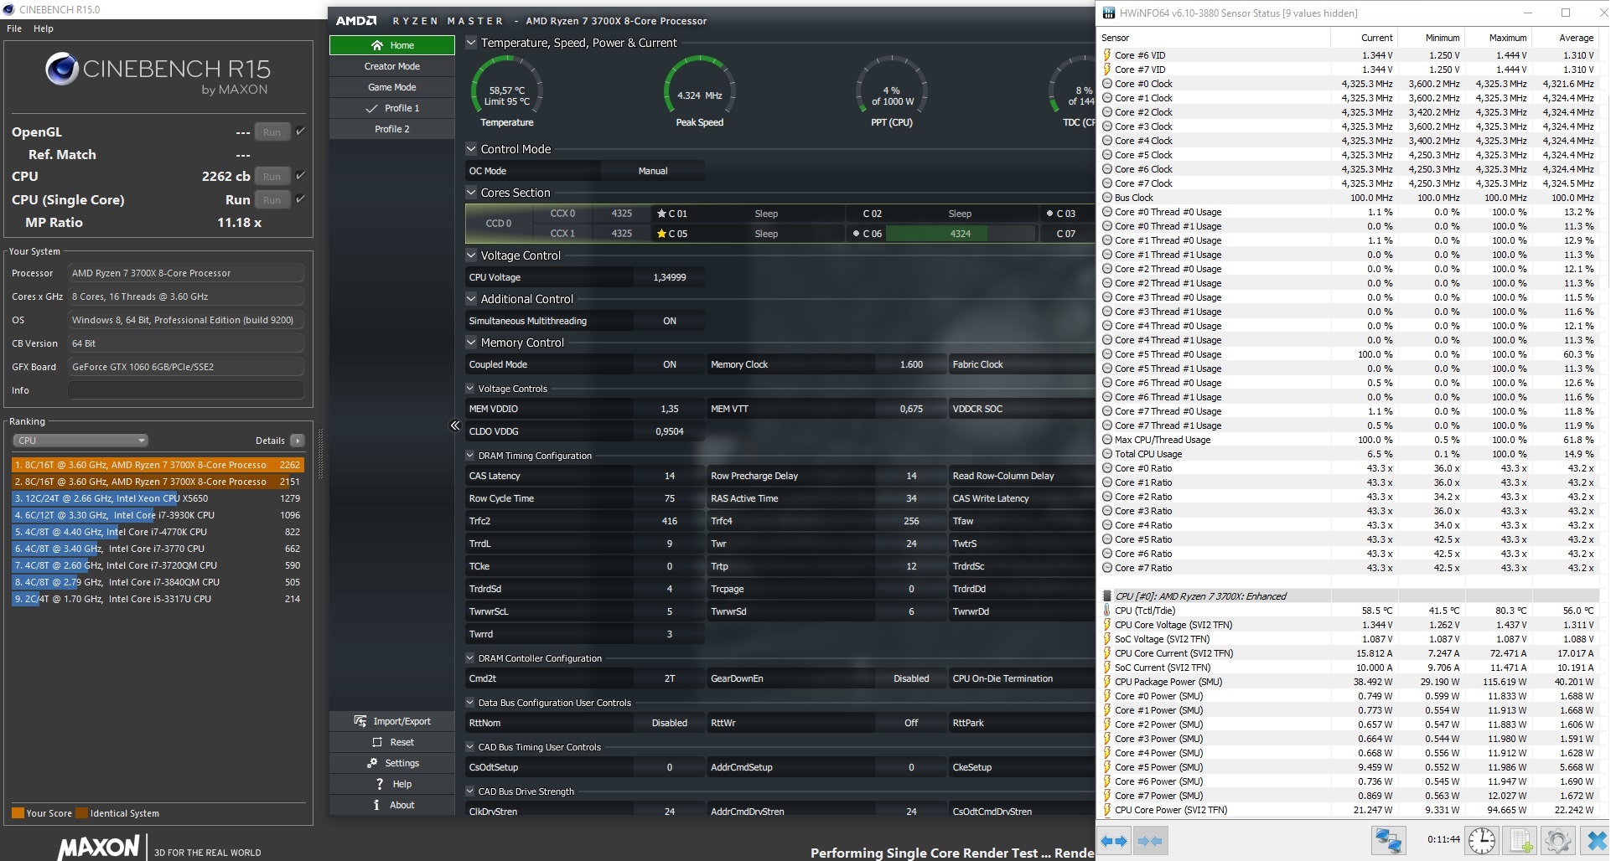The height and width of the screenshot is (861, 1611).
Task: Open HWiNFO sensor settings gear icon
Action: pyautogui.click(x=1557, y=841)
